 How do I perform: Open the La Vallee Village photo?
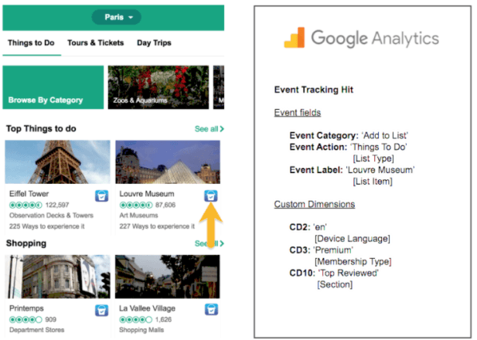167,277
